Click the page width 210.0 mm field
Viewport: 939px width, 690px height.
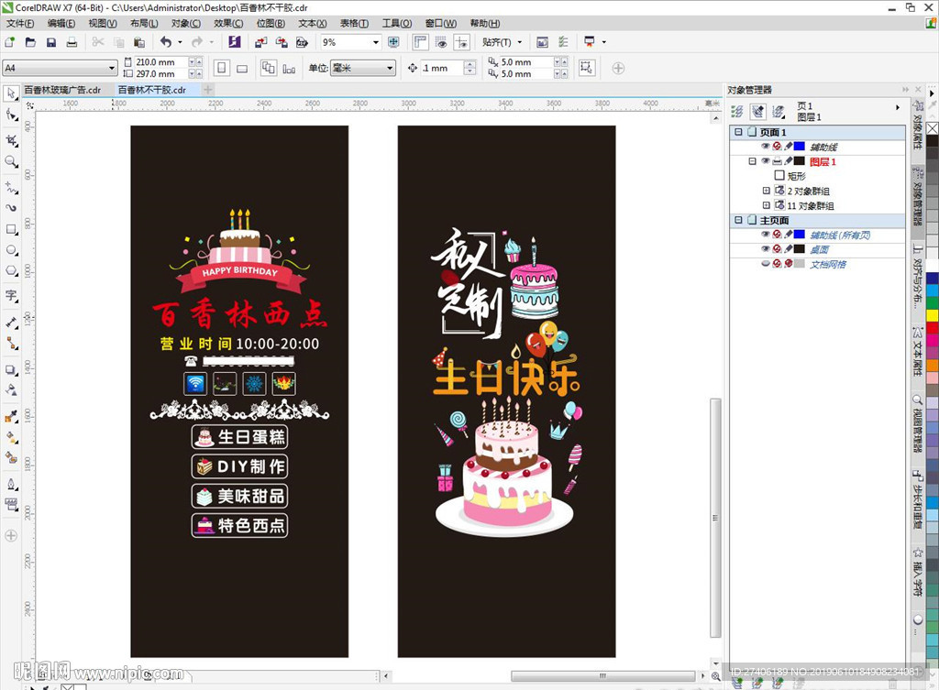(x=160, y=61)
